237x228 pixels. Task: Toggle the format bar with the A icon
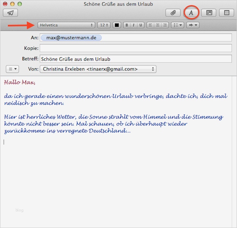(x=191, y=13)
